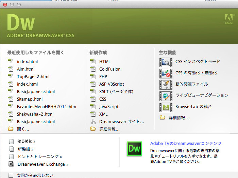Click the document icon beside はじめに
Viewport: 238px width, 178px height.
point(11,141)
